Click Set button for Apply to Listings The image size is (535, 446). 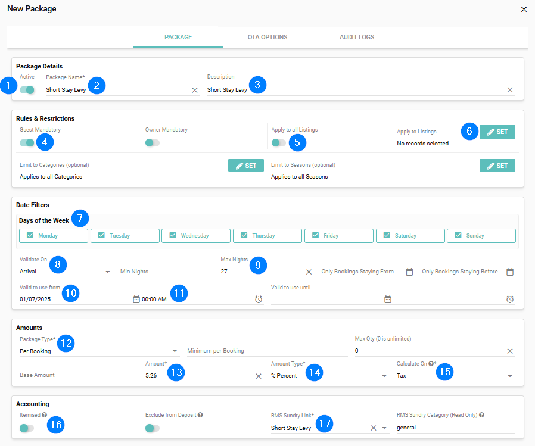click(497, 132)
